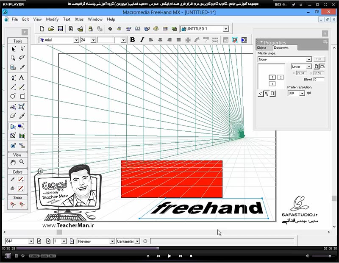Select the Knife tool

tap(22, 116)
